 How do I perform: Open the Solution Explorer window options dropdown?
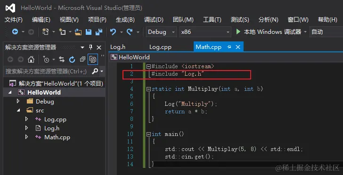[x=82, y=48]
